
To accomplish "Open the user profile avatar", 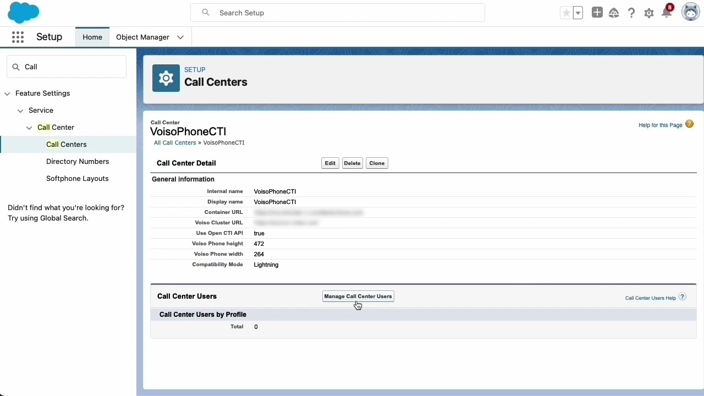I will 690,12.
